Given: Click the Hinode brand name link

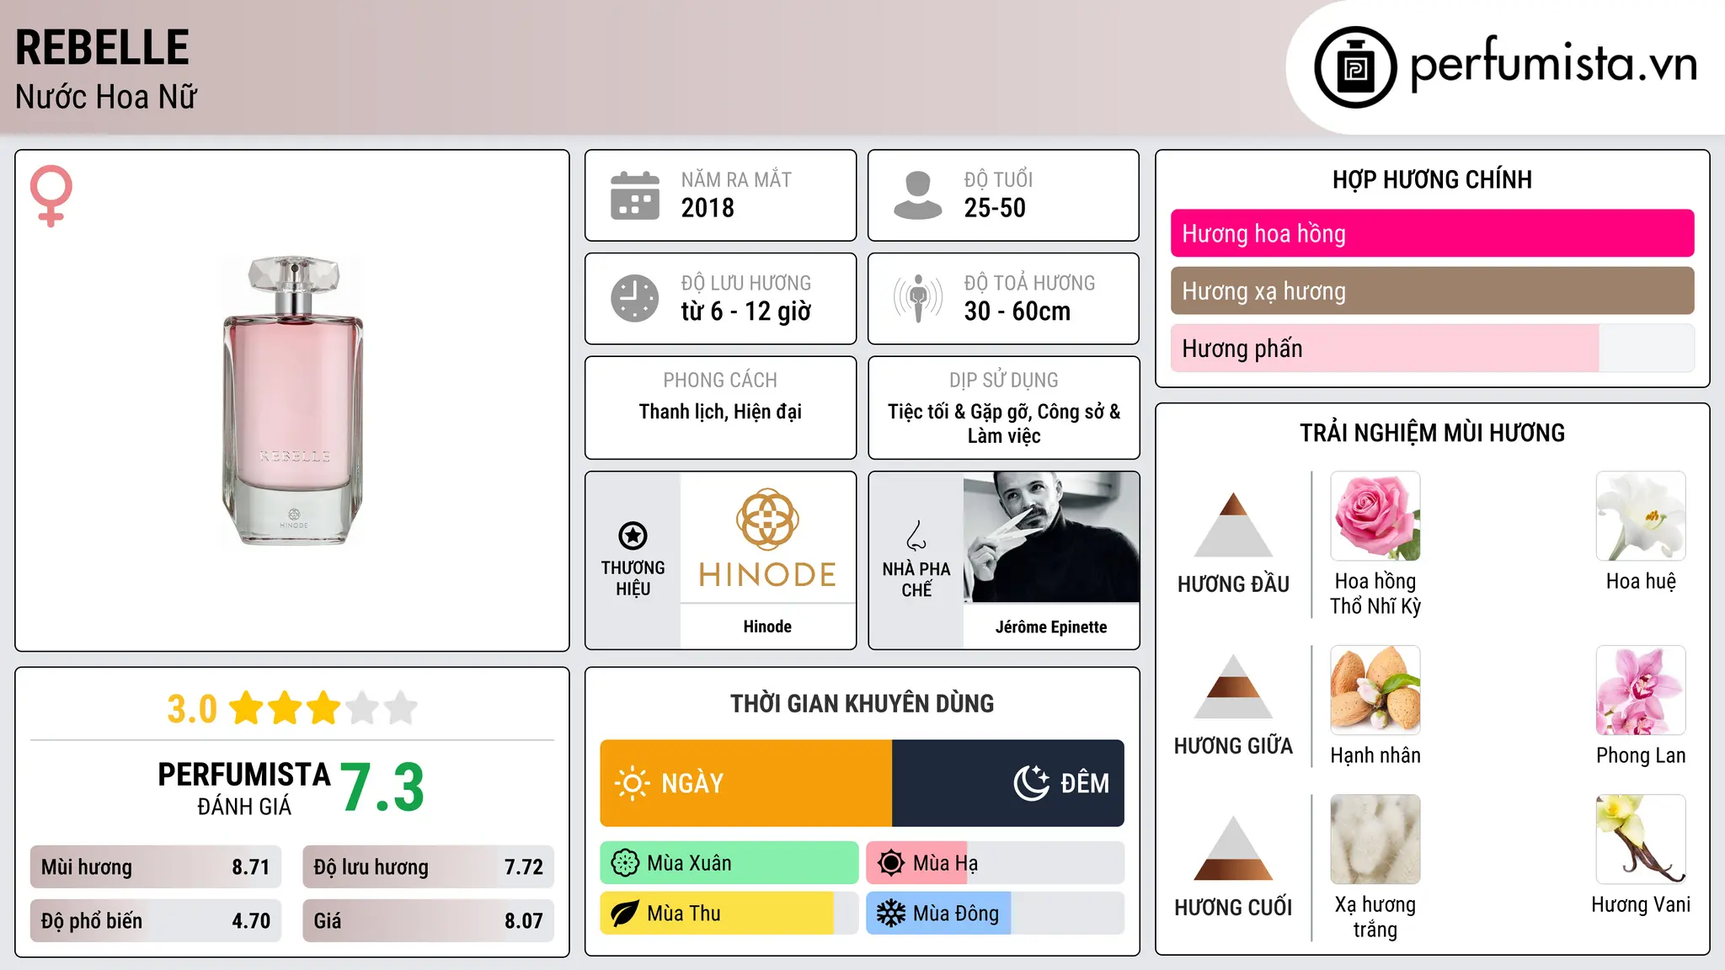Looking at the screenshot, I should click(767, 626).
